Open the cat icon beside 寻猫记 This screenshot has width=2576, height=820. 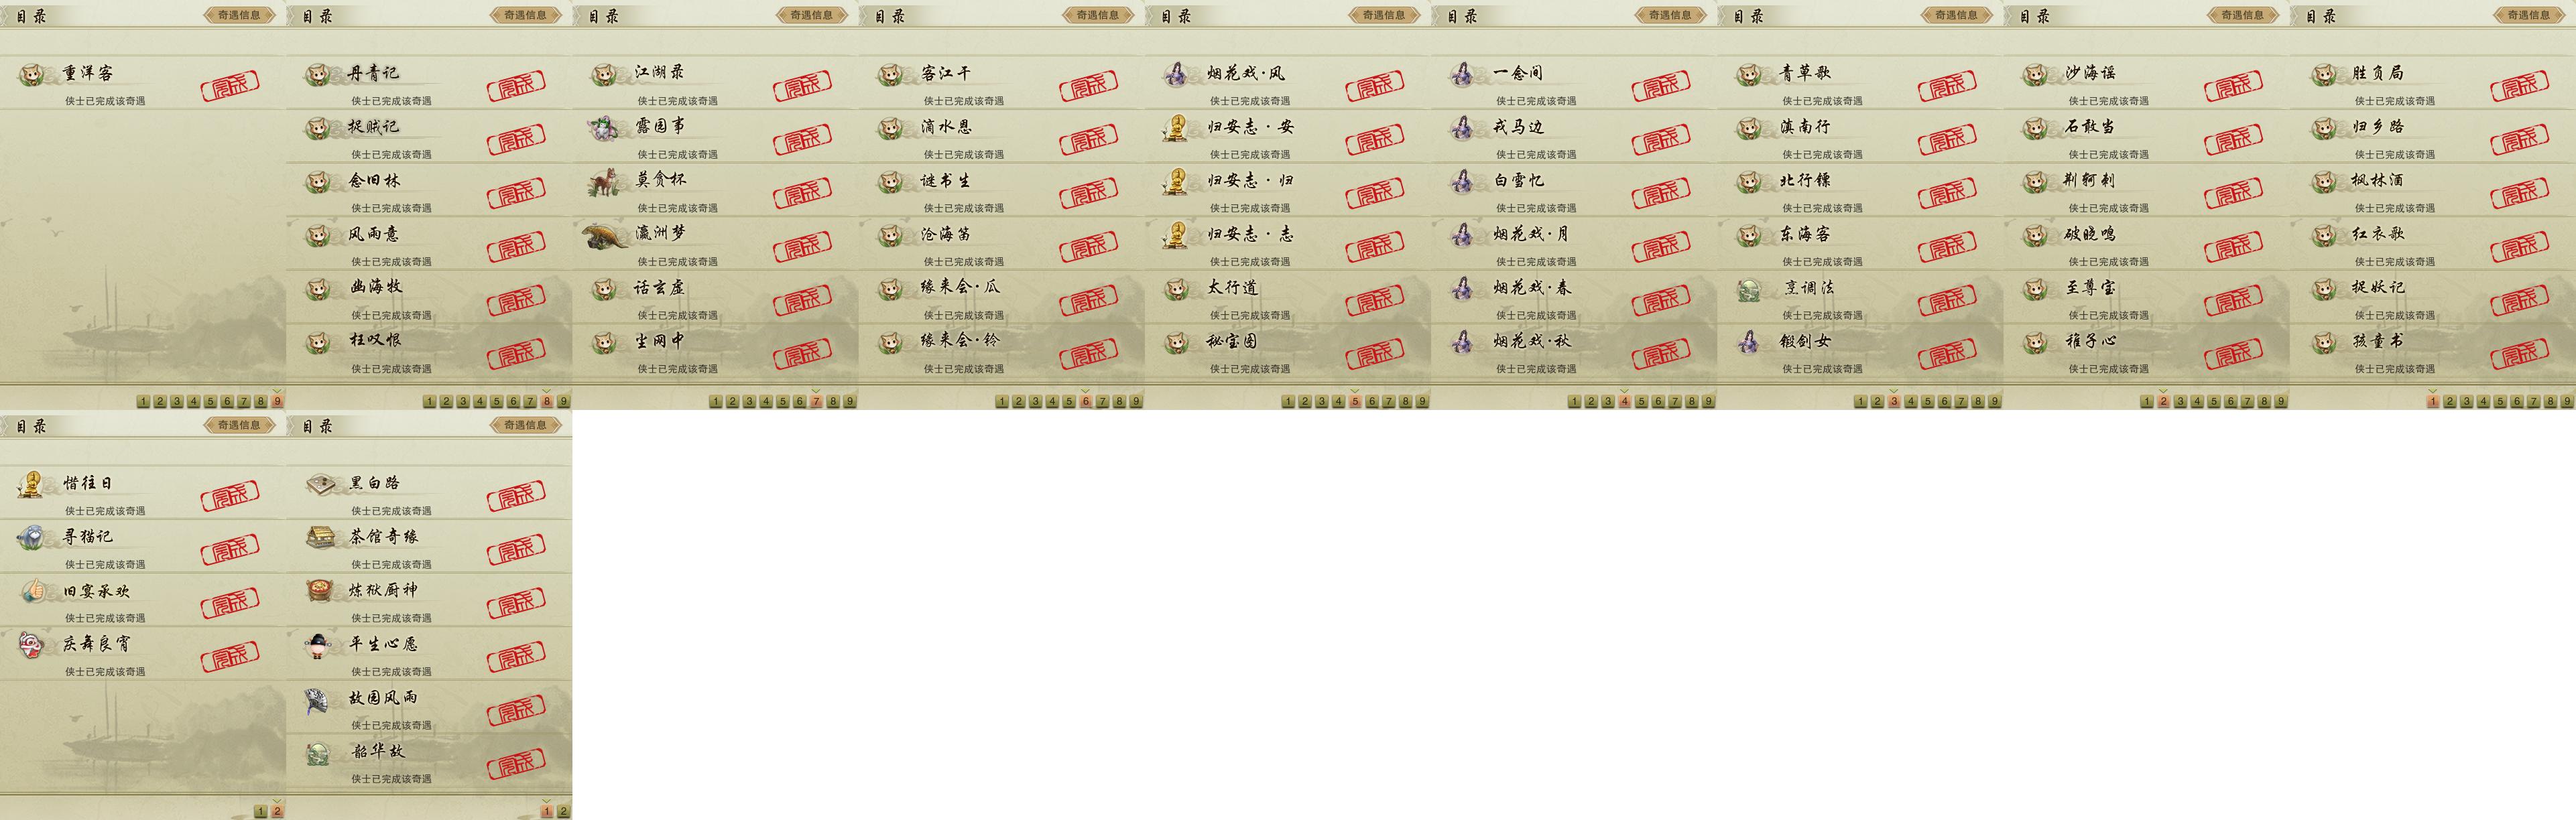coord(31,538)
